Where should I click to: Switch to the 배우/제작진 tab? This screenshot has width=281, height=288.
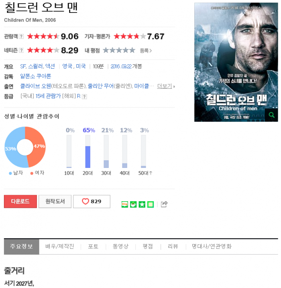tap(60, 246)
